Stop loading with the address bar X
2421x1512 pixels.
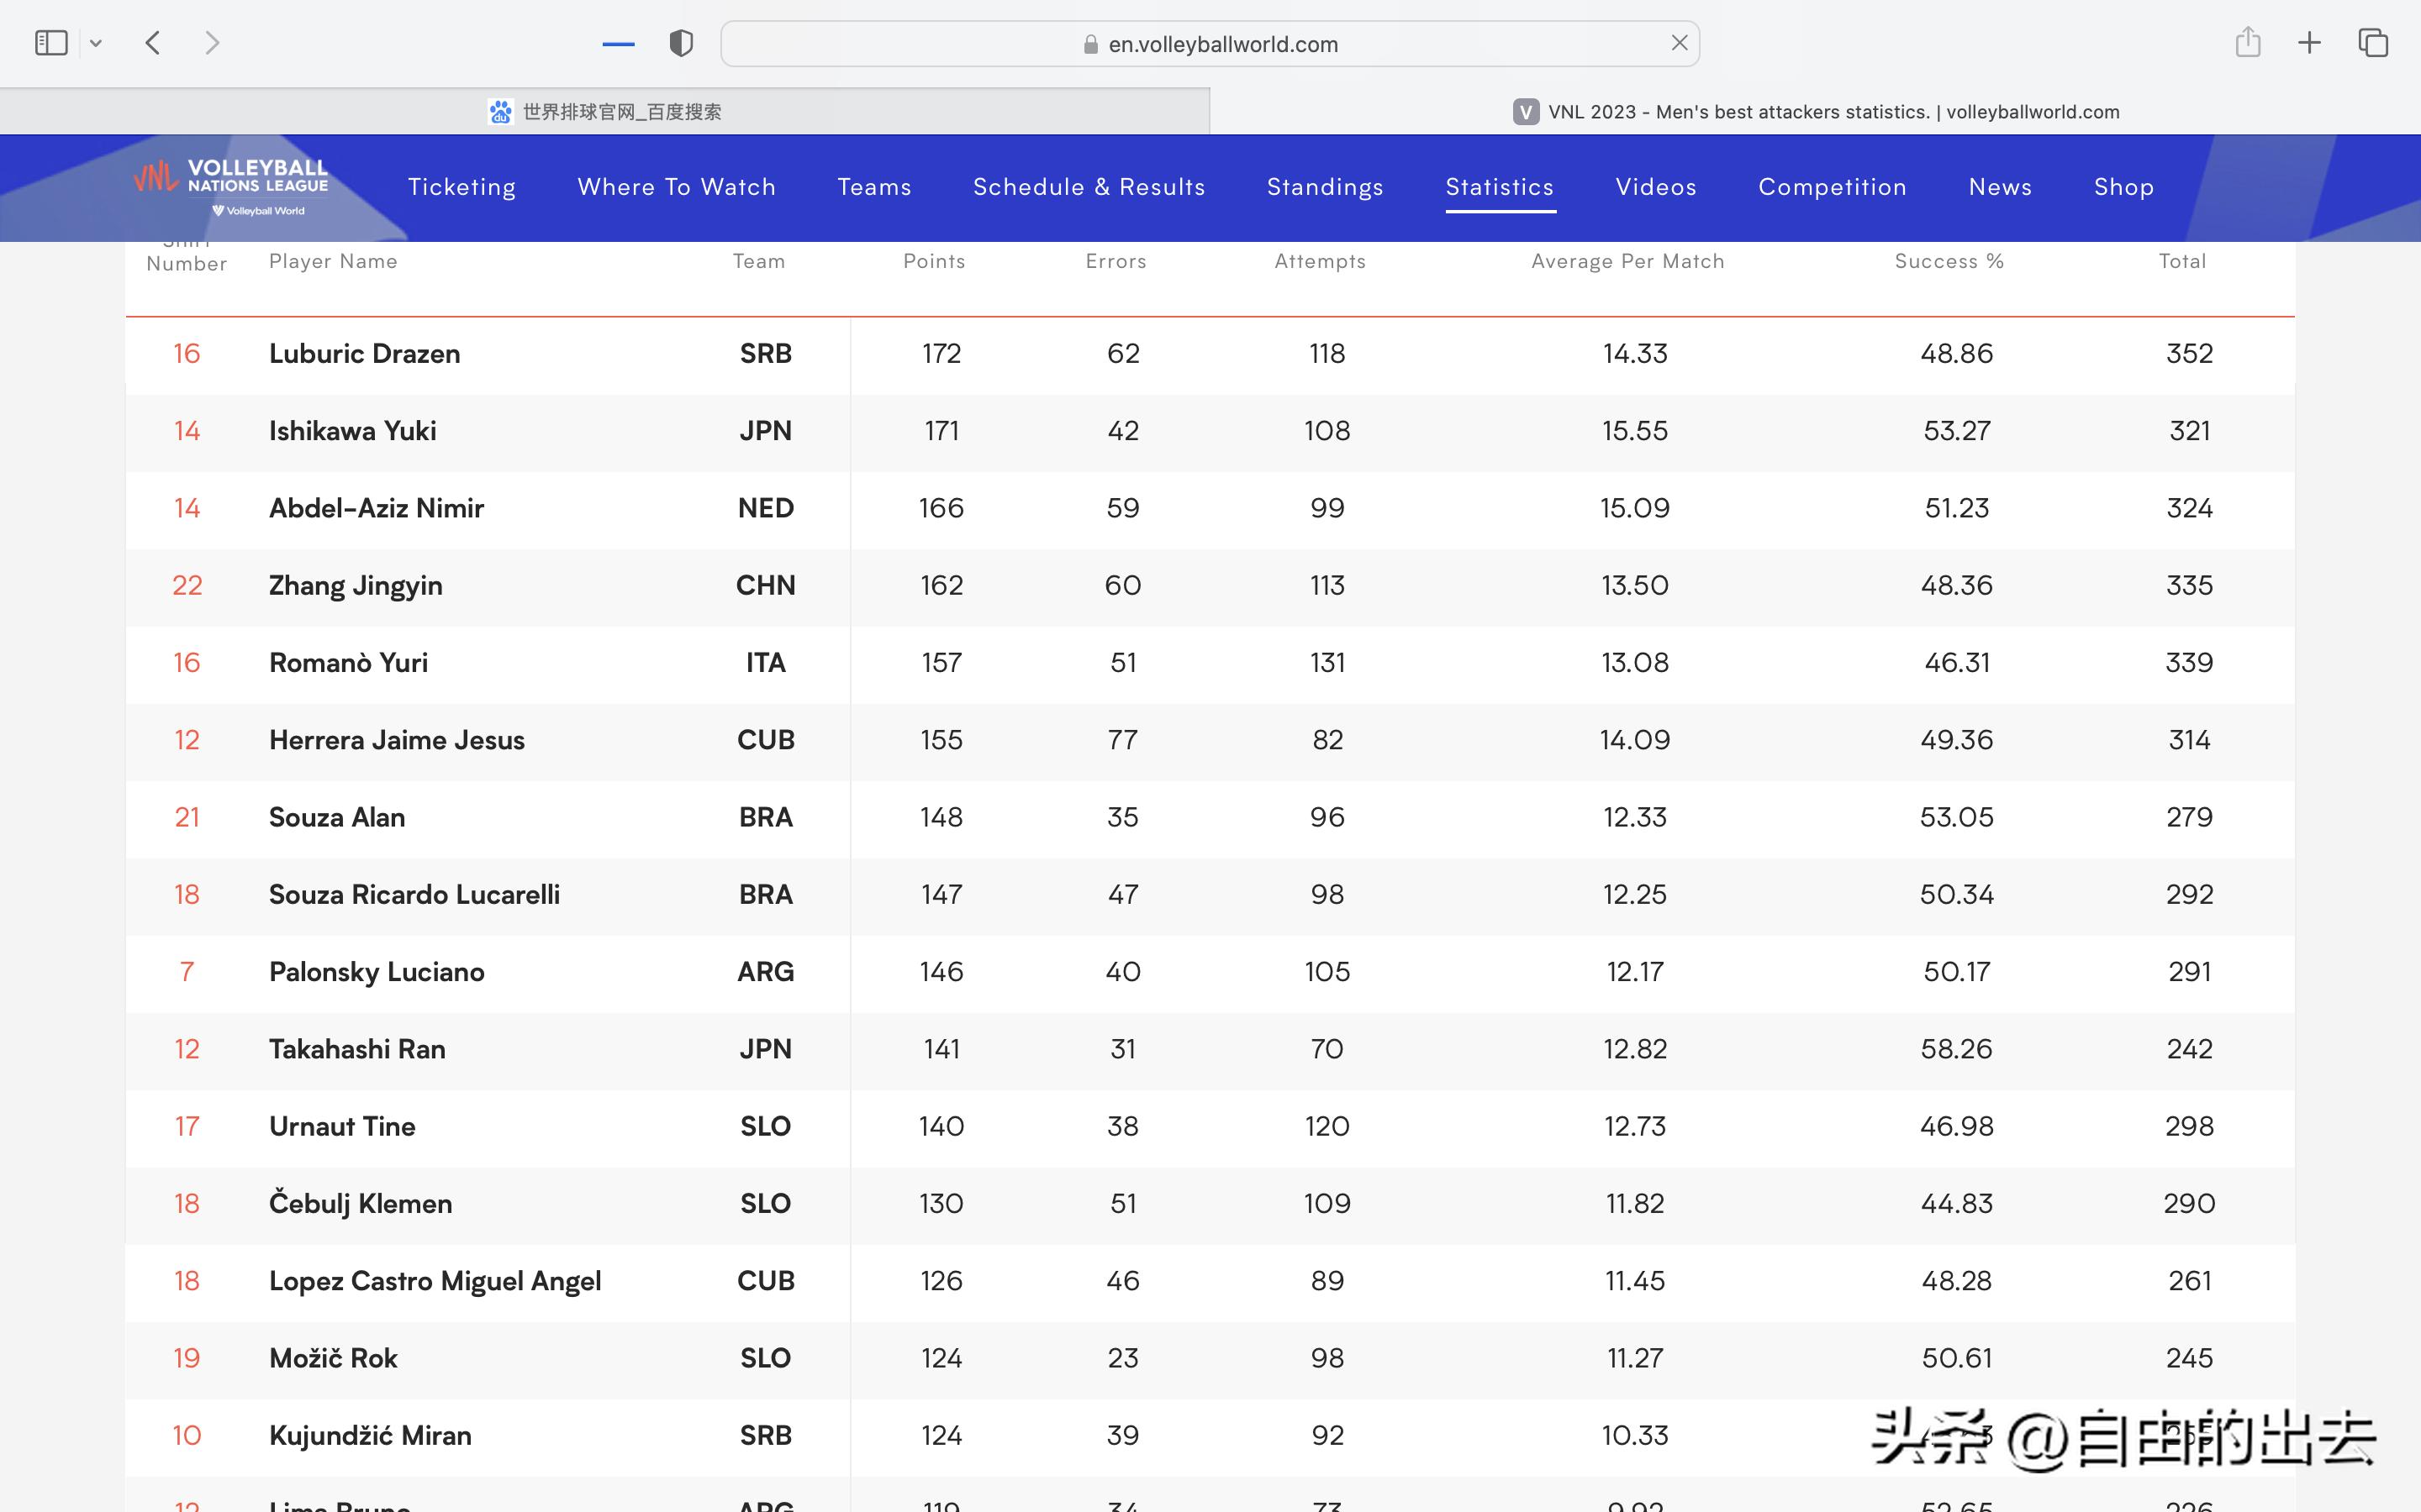[x=1679, y=43]
